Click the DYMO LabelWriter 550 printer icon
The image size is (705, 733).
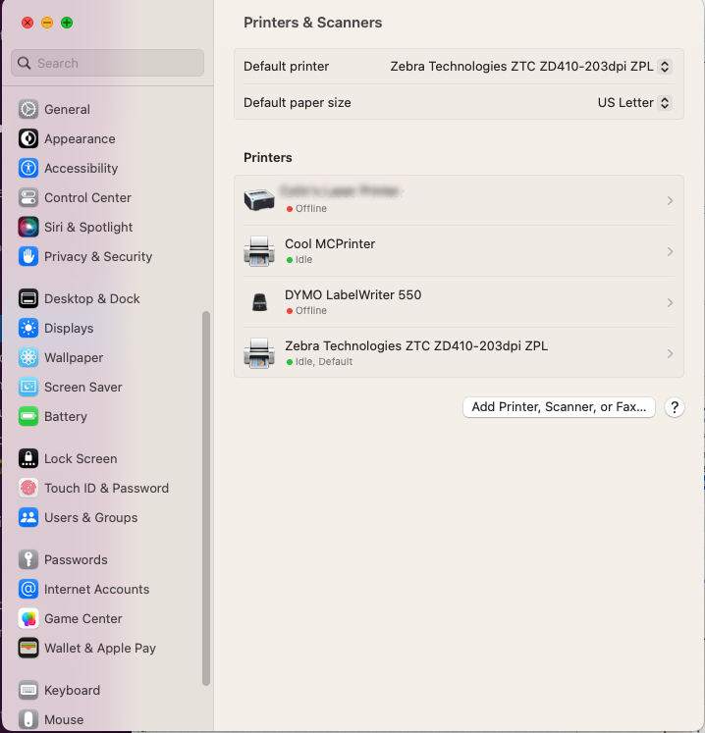(259, 302)
